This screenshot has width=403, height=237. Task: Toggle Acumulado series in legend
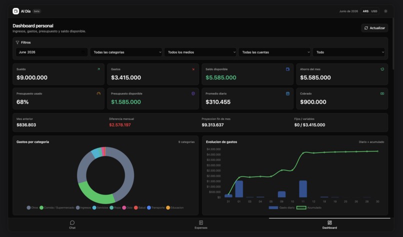pos(309,207)
